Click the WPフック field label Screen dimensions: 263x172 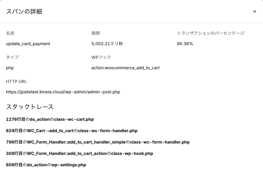(x=101, y=57)
